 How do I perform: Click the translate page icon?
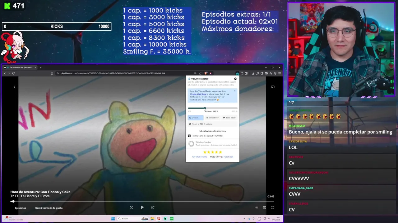tap(195, 73)
